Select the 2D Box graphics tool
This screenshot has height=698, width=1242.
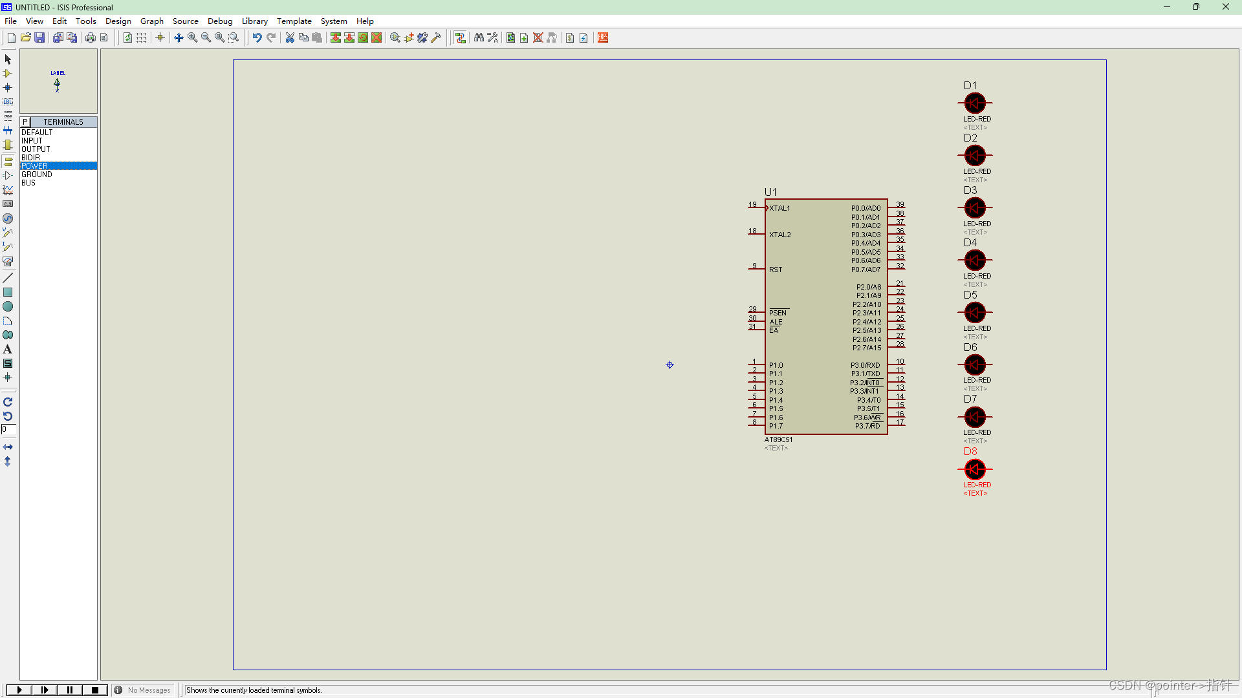click(x=8, y=292)
